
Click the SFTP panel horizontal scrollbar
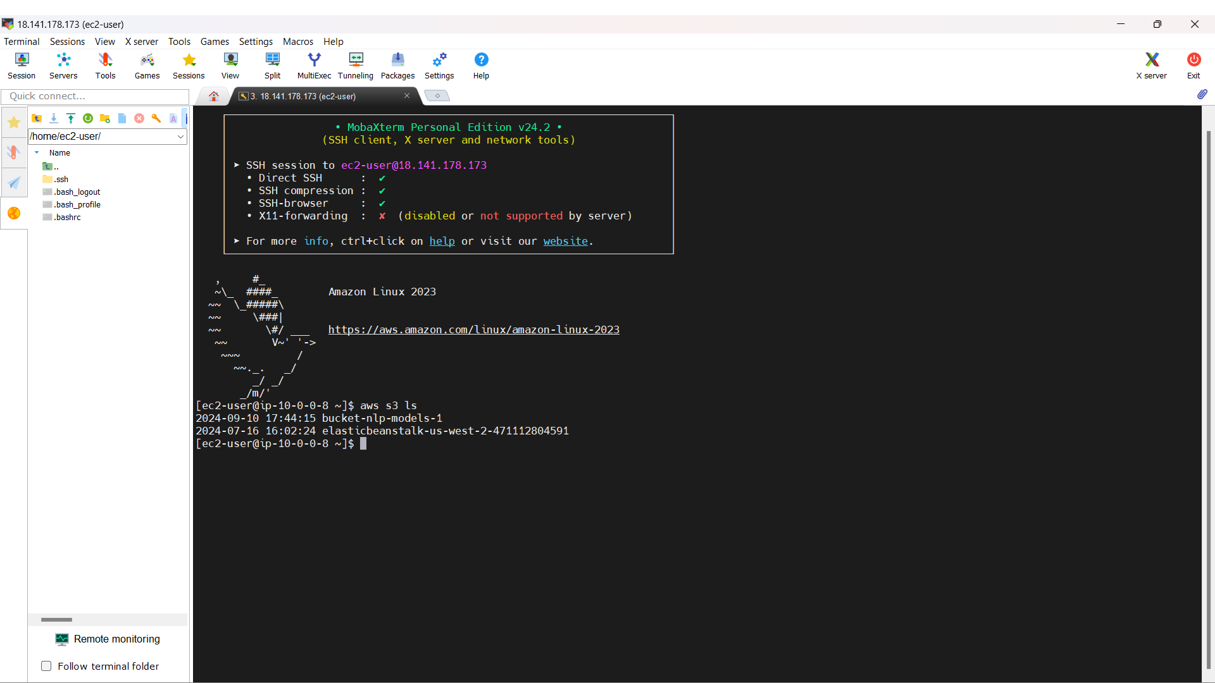click(x=57, y=620)
